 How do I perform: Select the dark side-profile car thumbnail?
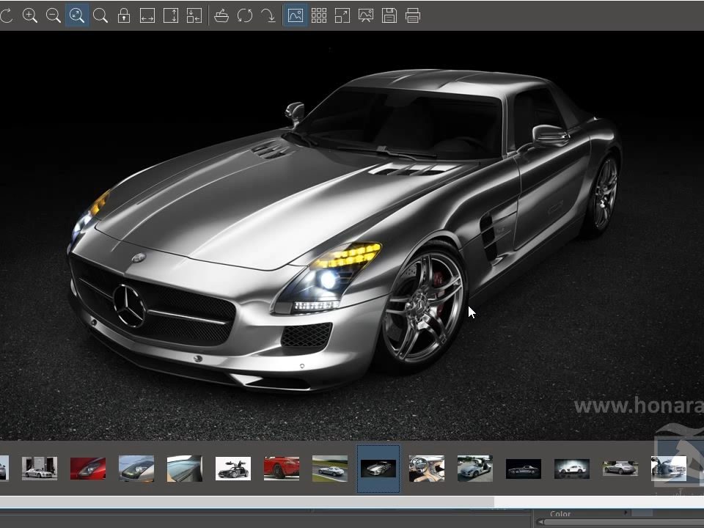pos(524,469)
